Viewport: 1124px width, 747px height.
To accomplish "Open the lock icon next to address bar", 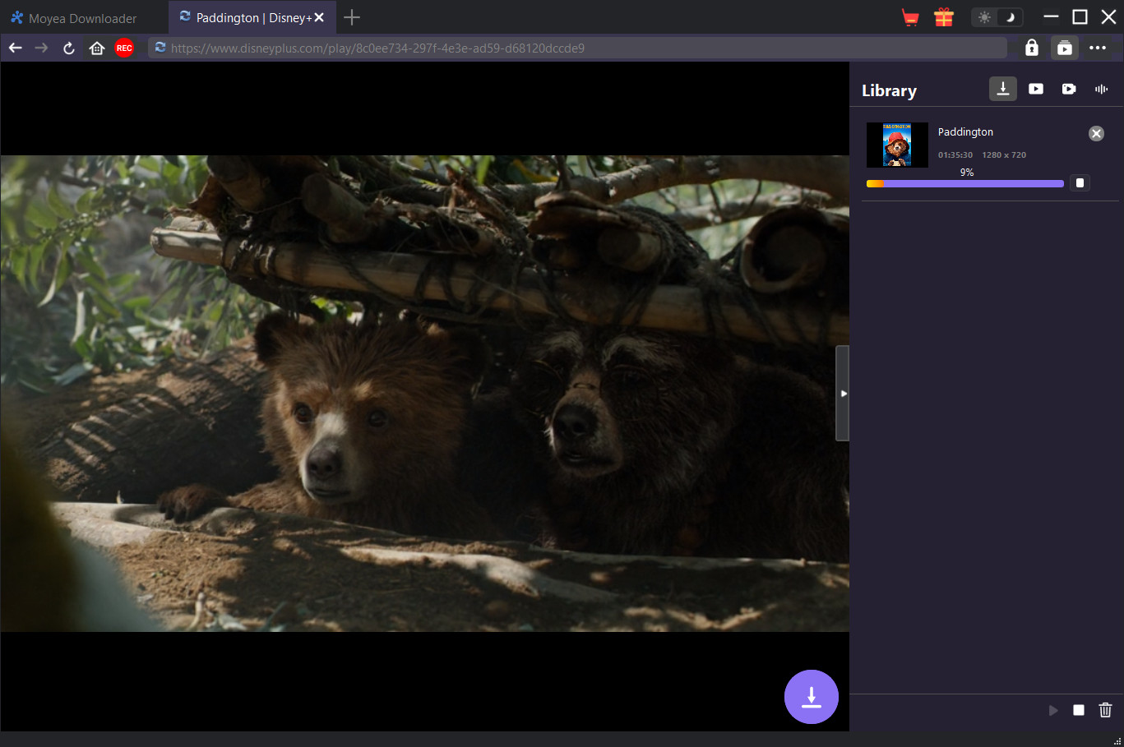I will (x=1032, y=48).
